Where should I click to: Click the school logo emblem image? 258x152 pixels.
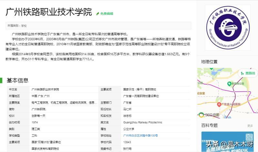point(228,28)
